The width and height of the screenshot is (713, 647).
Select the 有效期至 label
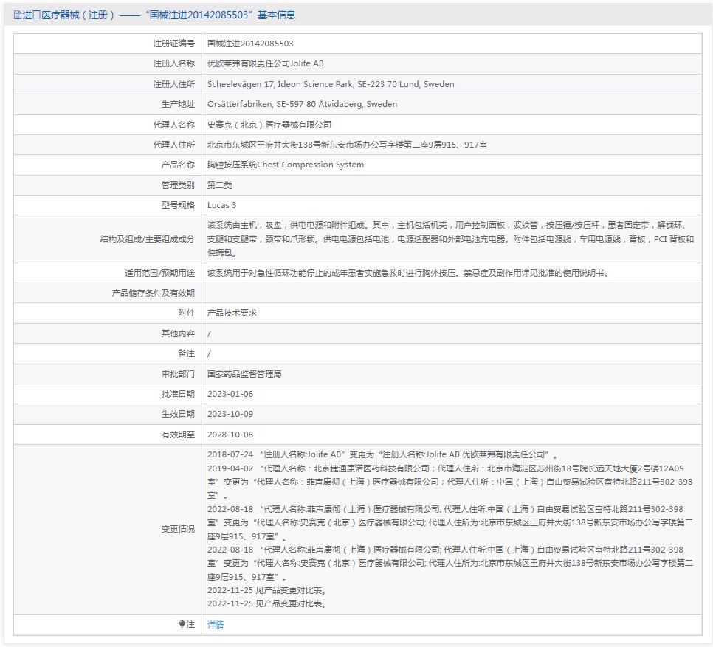pos(178,435)
